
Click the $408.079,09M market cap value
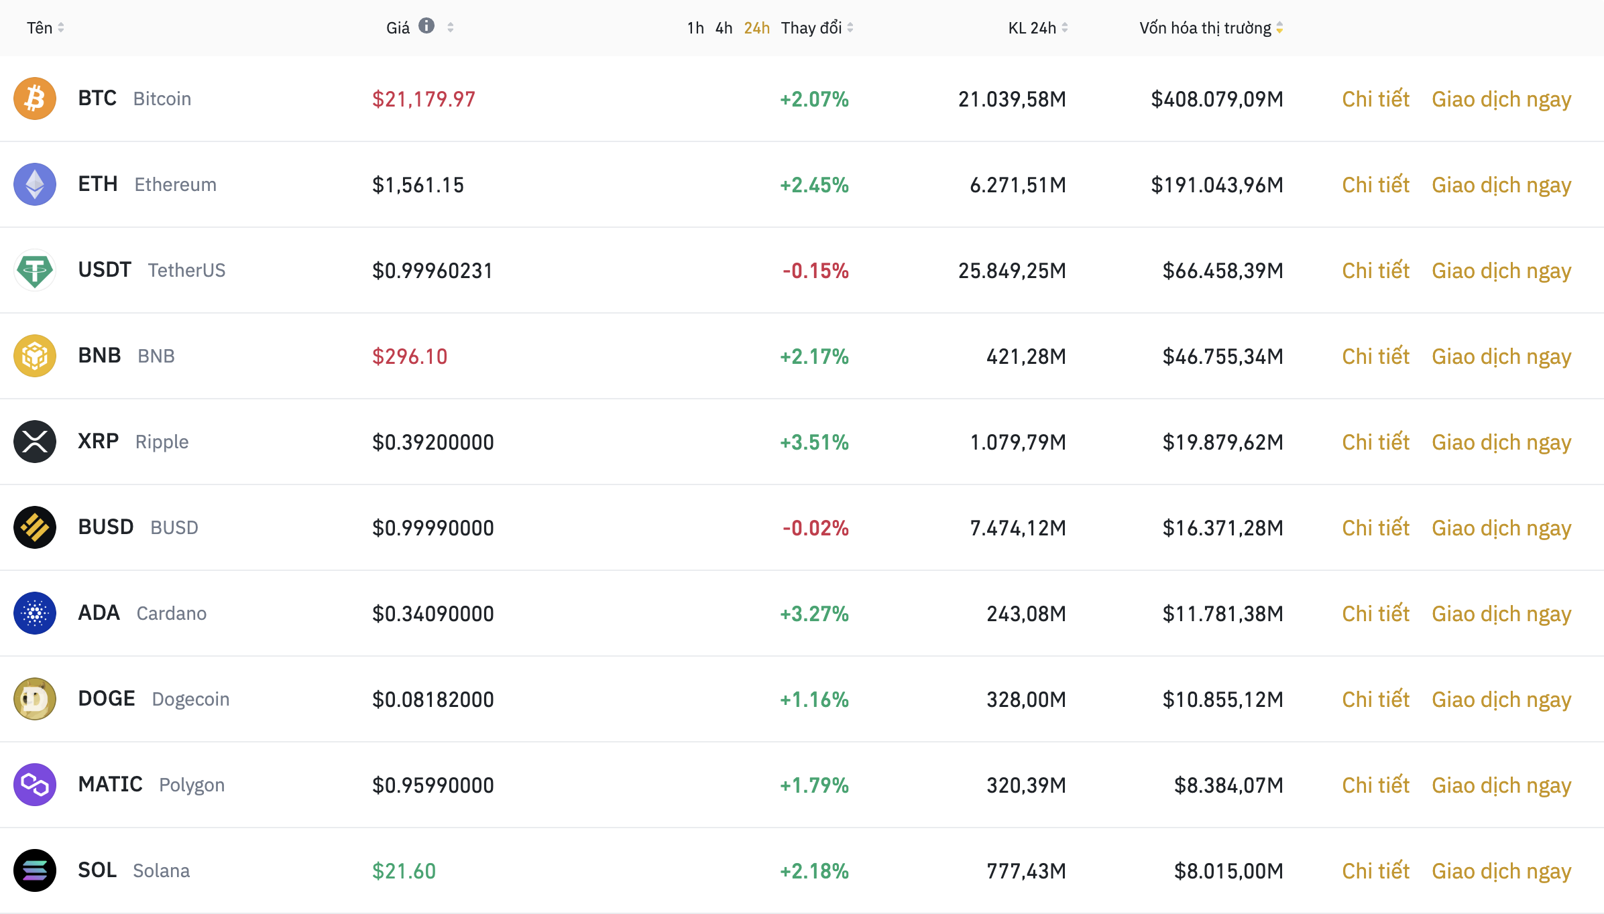(1217, 99)
